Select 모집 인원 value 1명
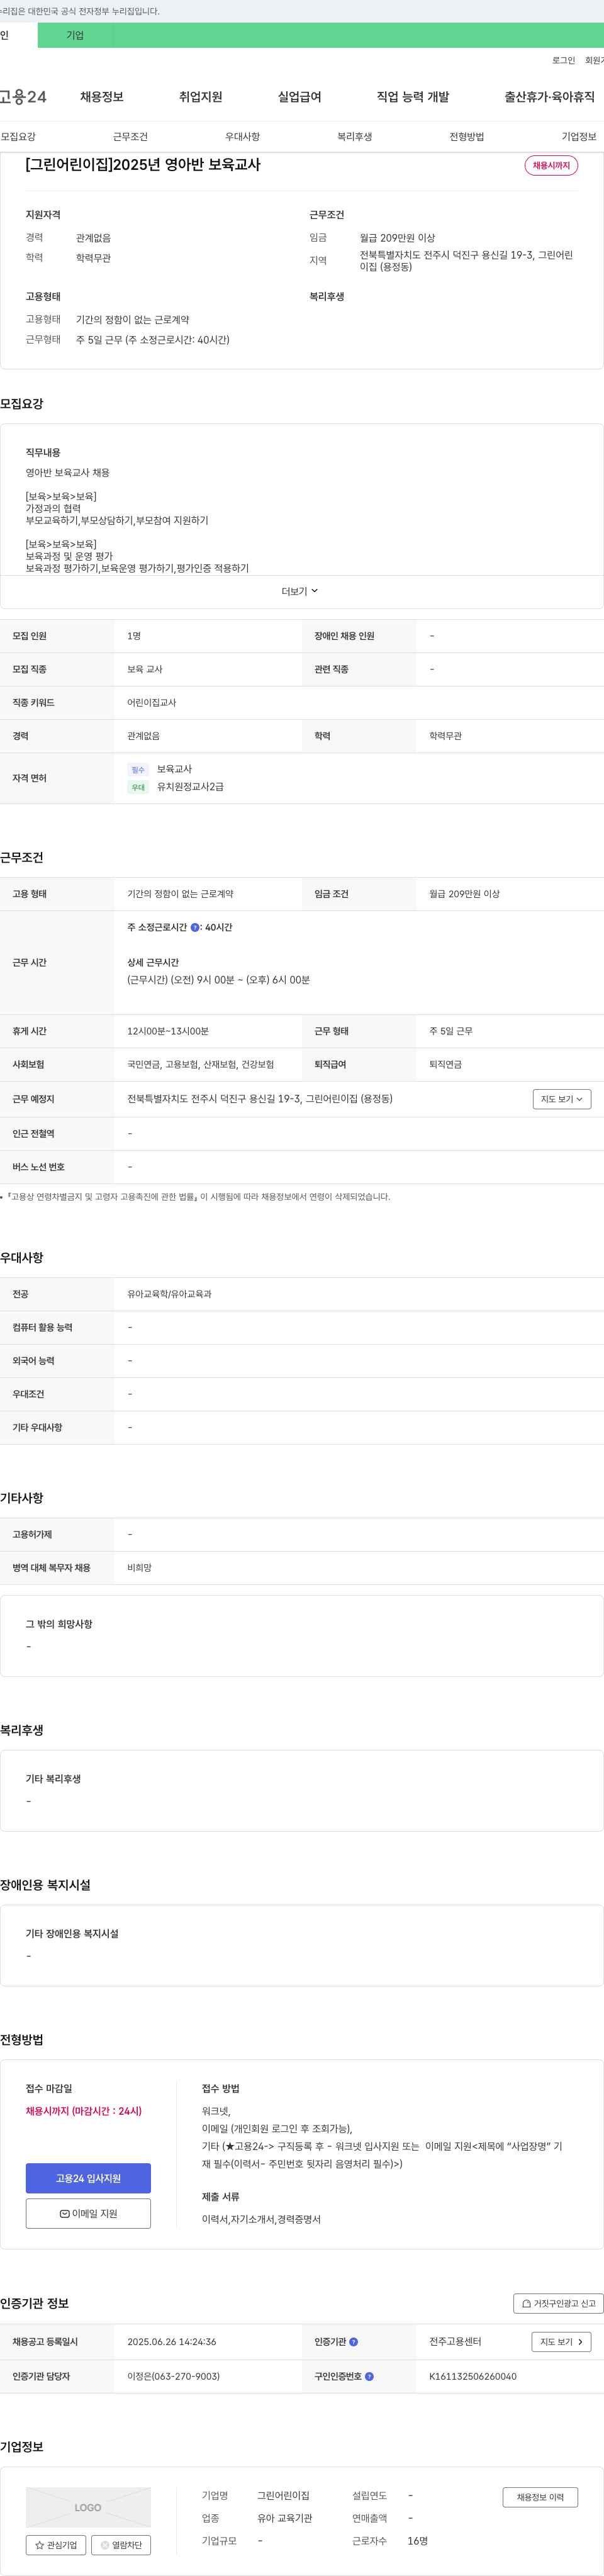The image size is (604, 2576). pyautogui.click(x=134, y=636)
